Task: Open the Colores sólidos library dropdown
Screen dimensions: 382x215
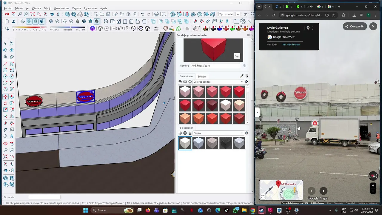Action: 218,82
